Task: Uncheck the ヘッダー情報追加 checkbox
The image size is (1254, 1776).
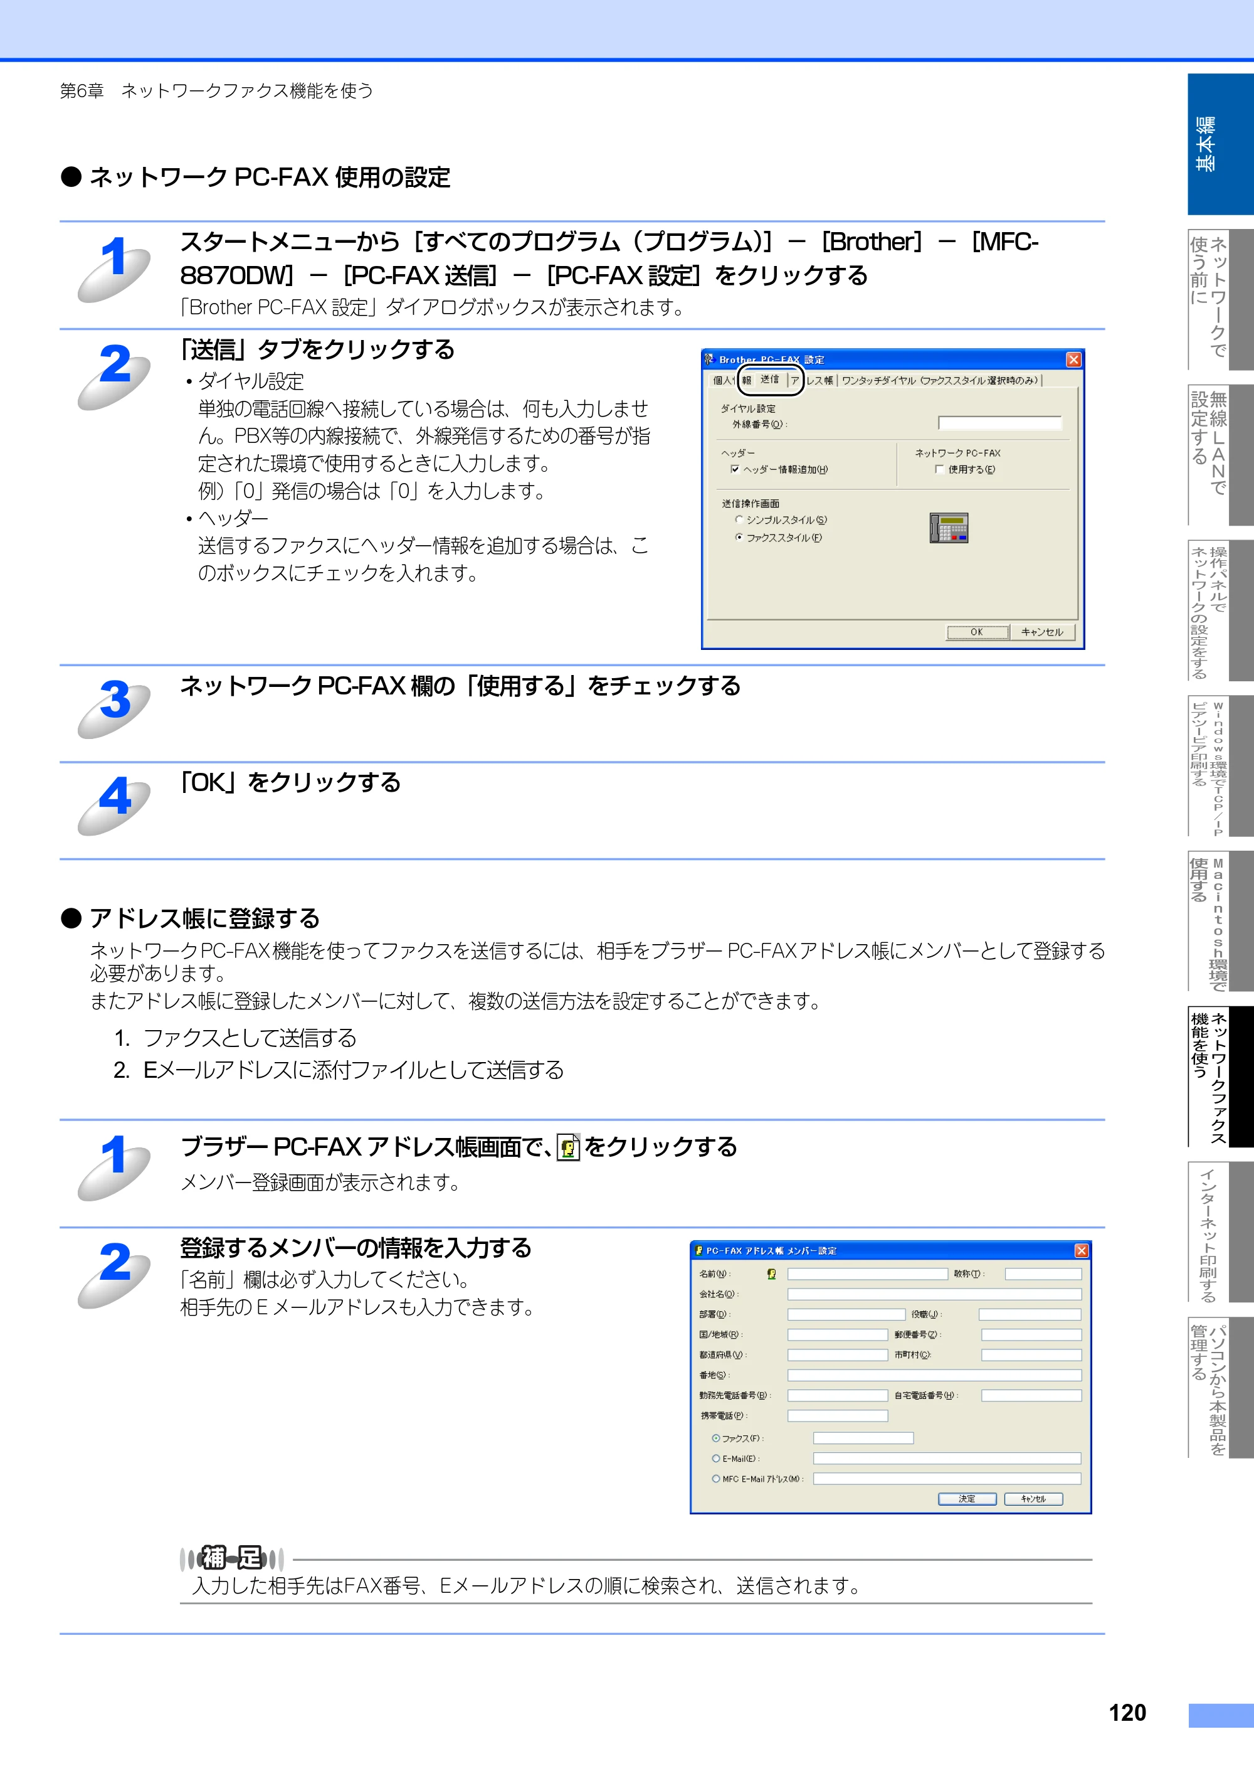Action: pyautogui.click(x=734, y=469)
